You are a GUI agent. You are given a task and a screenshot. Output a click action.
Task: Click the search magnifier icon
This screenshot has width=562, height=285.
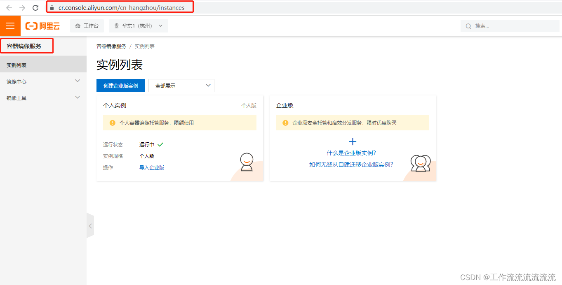pos(468,26)
